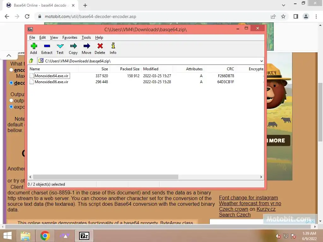Open the Help menu
This screenshot has height=242, width=323.
click(x=99, y=37)
